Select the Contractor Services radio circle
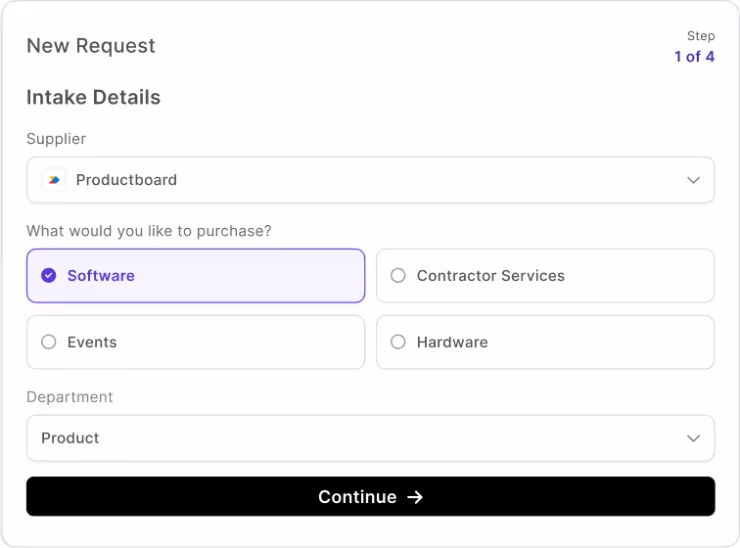740x548 pixels. click(398, 276)
